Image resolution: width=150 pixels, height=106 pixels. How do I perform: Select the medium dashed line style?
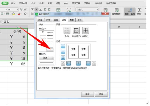click(50, 41)
